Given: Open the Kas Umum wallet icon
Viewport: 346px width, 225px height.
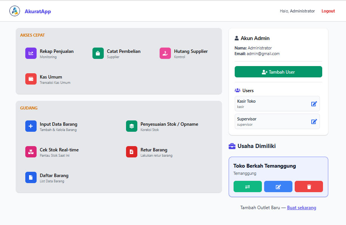Looking at the screenshot, I should pos(31,79).
